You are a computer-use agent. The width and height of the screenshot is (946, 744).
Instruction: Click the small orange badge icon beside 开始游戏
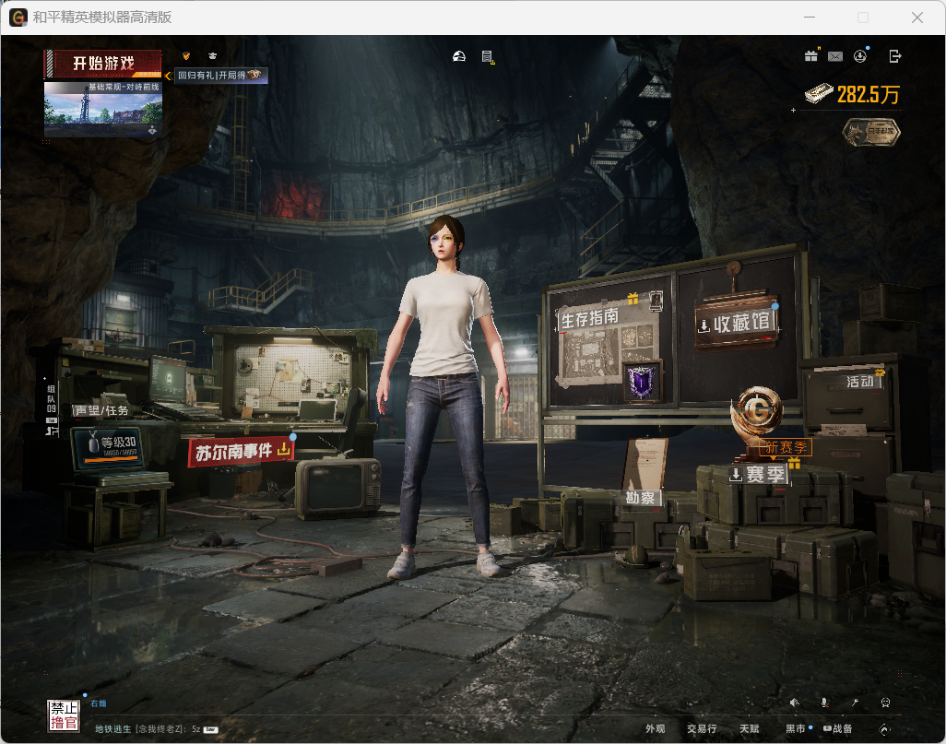(x=186, y=56)
